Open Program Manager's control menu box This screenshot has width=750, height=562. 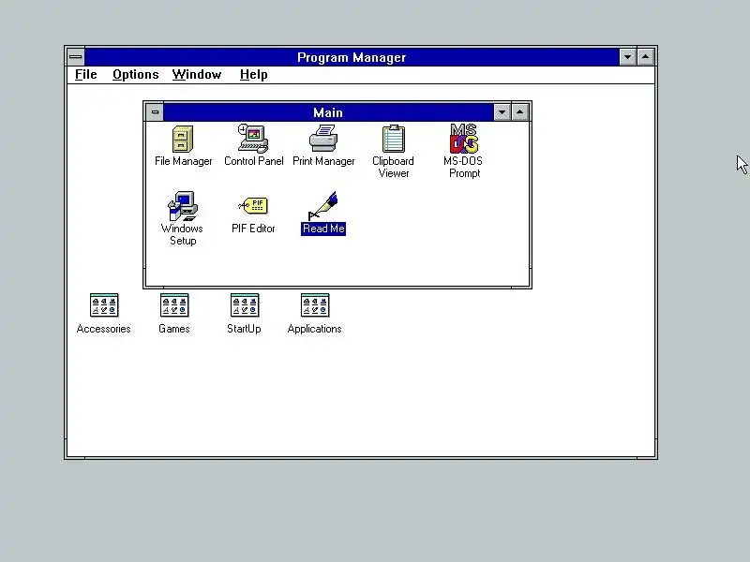point(76,57)
